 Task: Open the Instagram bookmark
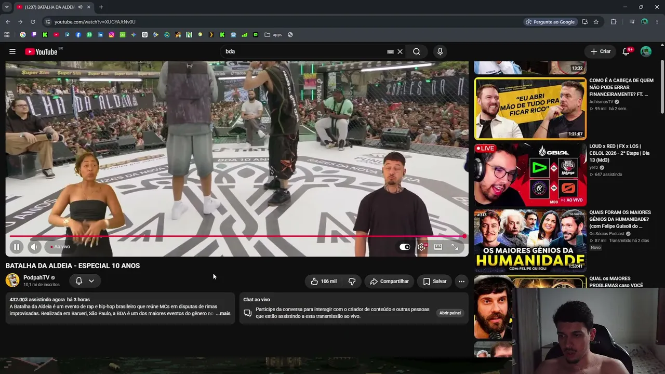(111, 35)
